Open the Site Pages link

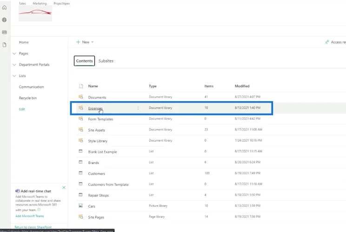coord(96,217)
